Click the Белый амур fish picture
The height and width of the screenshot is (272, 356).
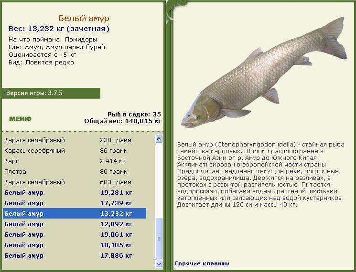click(264, 73)
